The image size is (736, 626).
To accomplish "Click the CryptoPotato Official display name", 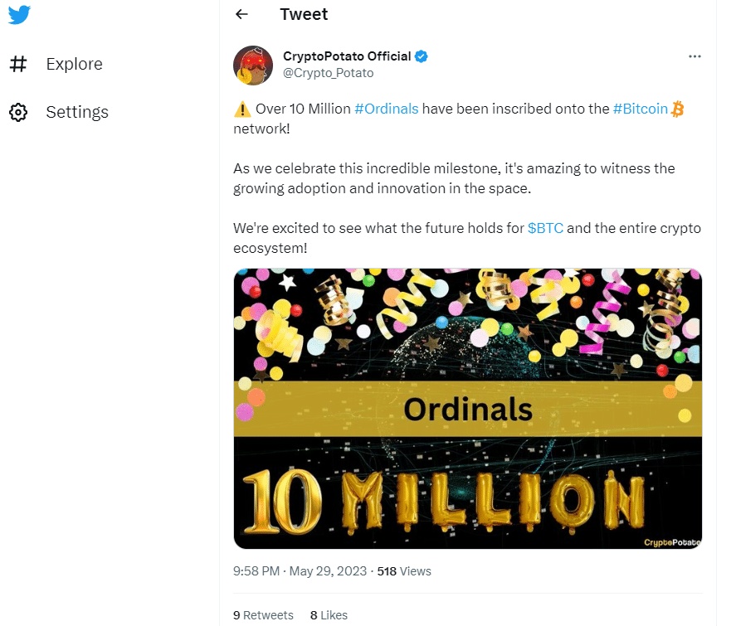I will click(347, 56).
